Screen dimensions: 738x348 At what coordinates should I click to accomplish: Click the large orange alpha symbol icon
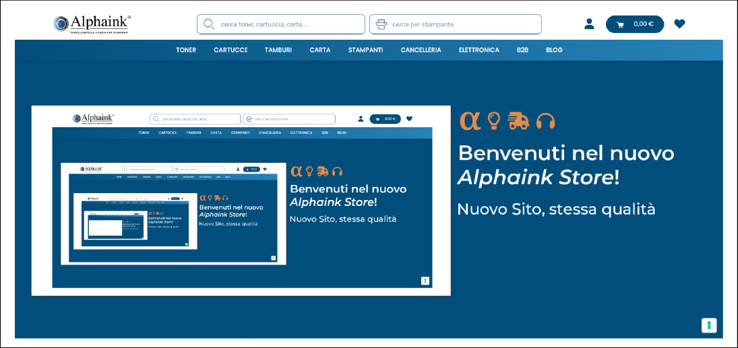(x=470, y=120)
